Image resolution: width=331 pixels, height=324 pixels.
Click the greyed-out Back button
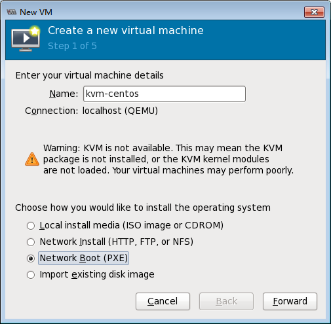coord(226,301)
